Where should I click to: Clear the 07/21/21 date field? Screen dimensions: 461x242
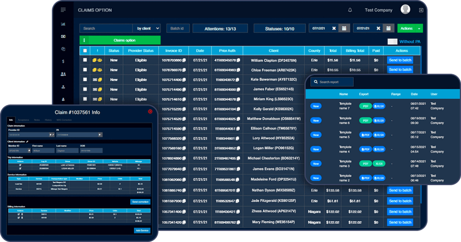coord(379,28)
